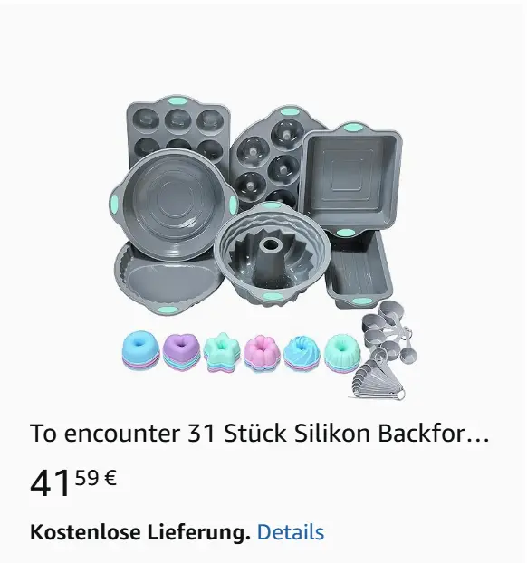Click the blue swirl-shaped silicone cup
The width and height of the screenshot is (527, 563).
pyautogui.click(x=302, y=353)
